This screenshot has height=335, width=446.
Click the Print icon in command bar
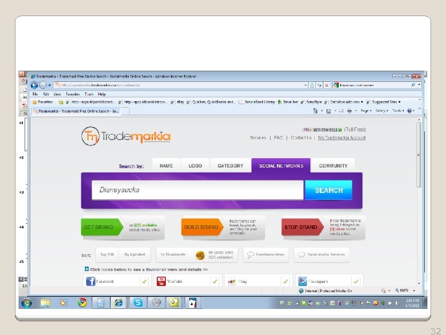point(349,111)
